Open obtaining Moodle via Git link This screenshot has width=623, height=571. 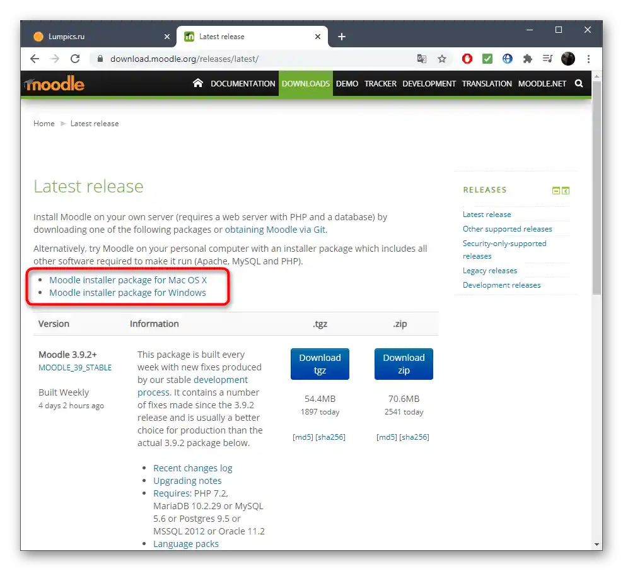(x=275, y=230)
